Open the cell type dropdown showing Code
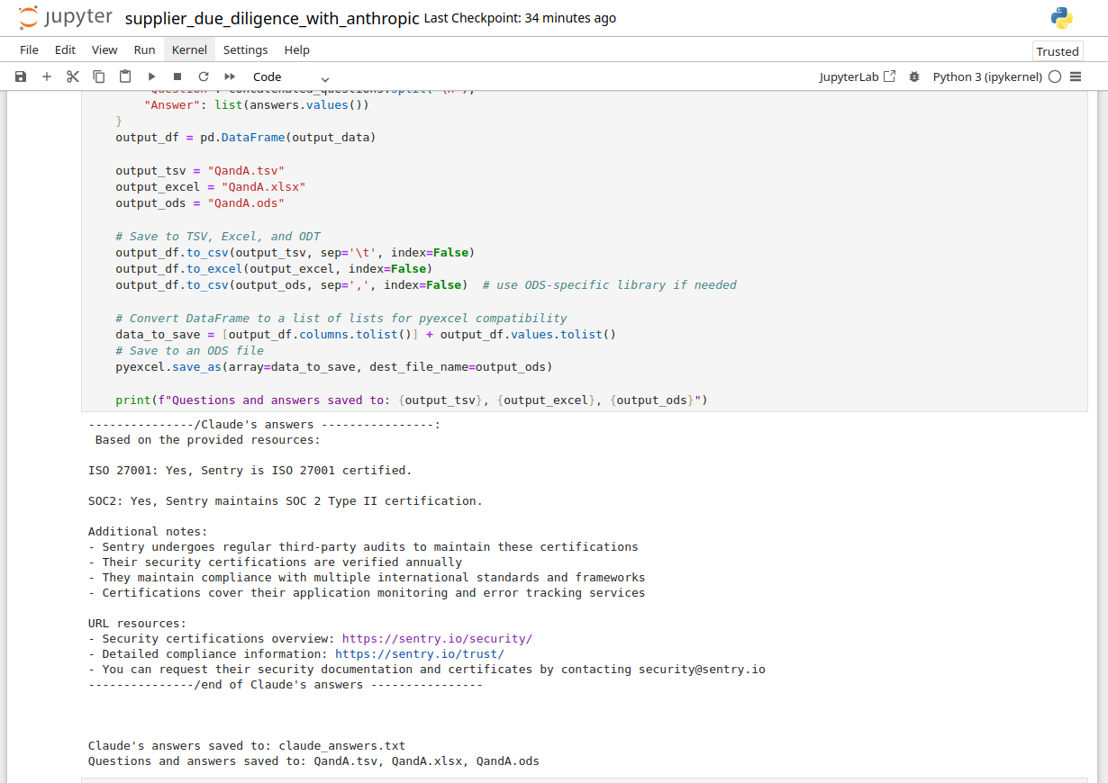Image resolution: width=1108 pixels, height=783 pixels. point(290,77)
